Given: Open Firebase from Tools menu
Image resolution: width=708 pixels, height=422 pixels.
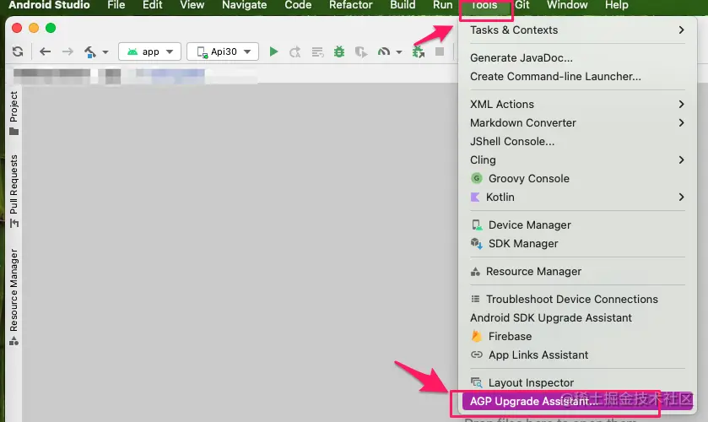Looking at the screenshot, I should click(x=577, y=336).
